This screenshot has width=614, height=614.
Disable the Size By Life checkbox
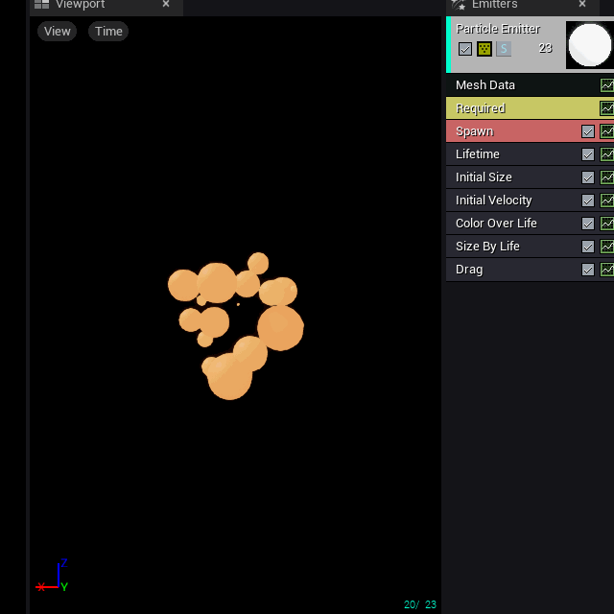(588, 247)
